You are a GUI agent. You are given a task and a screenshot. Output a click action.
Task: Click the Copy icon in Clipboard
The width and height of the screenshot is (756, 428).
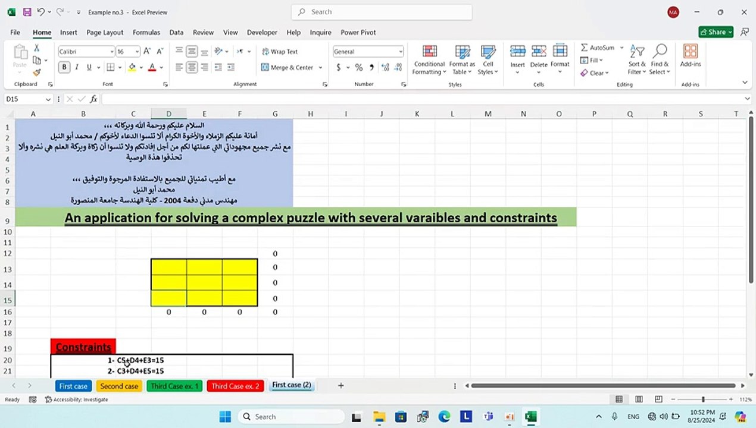click(37, 61)
